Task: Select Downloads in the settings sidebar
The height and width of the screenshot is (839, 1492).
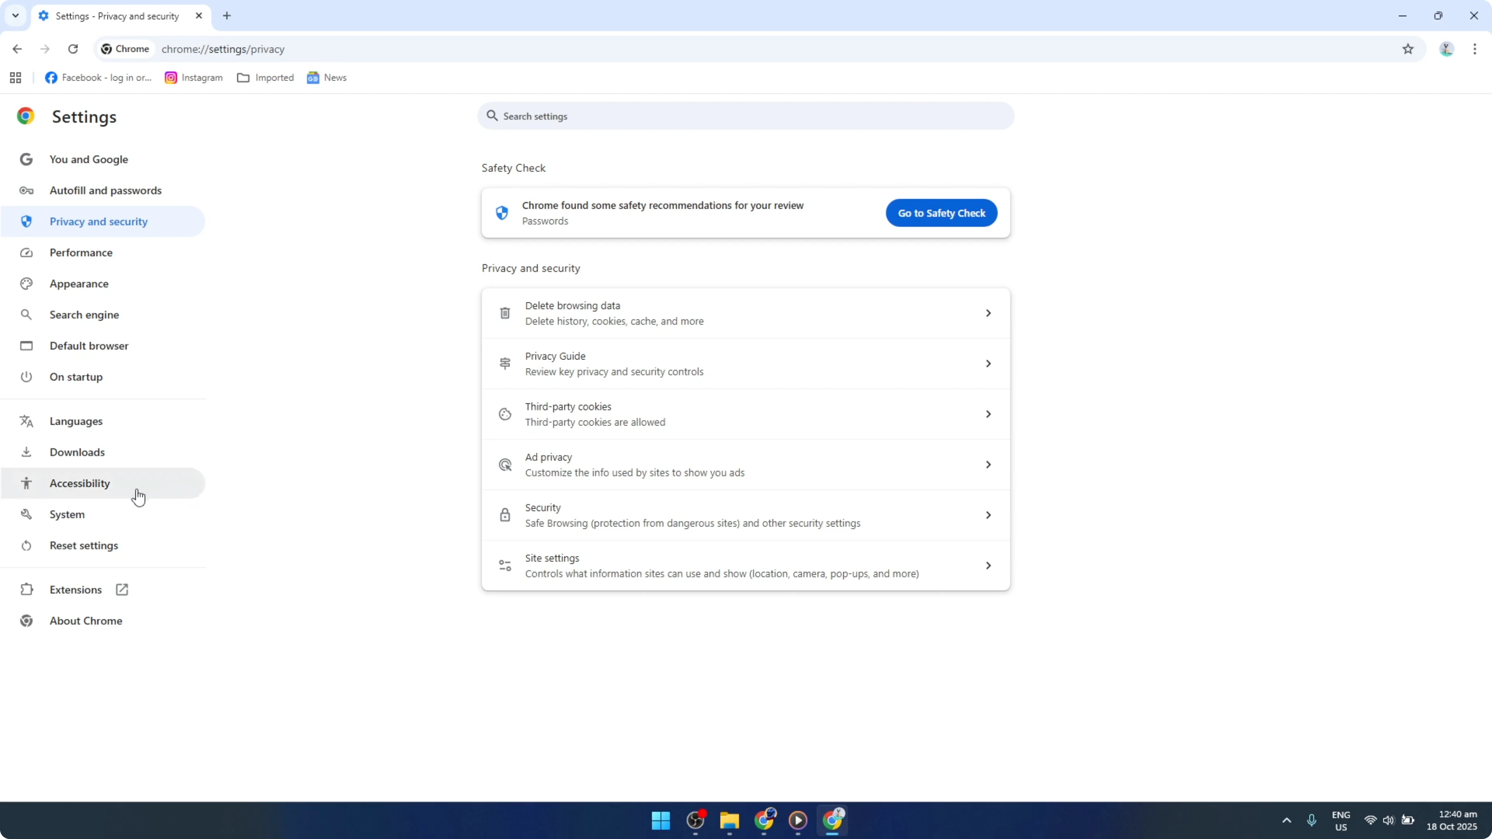Action: 77,452
